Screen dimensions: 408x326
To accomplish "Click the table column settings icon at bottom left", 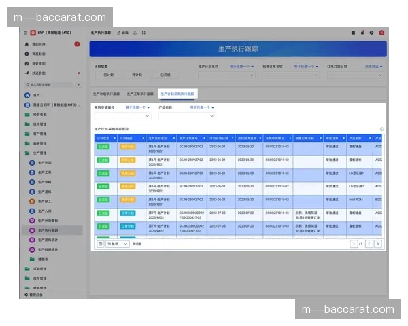I will pos(101,243).
